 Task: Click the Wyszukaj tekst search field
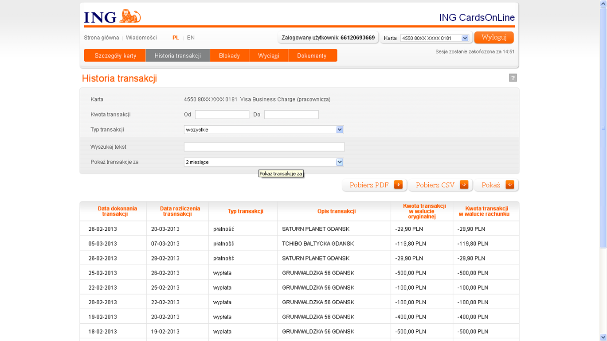tap(264, 147)
